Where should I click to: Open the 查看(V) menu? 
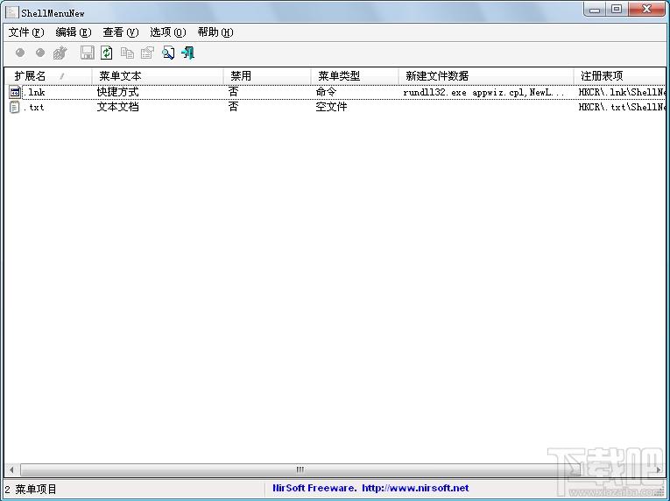(121, 32)
